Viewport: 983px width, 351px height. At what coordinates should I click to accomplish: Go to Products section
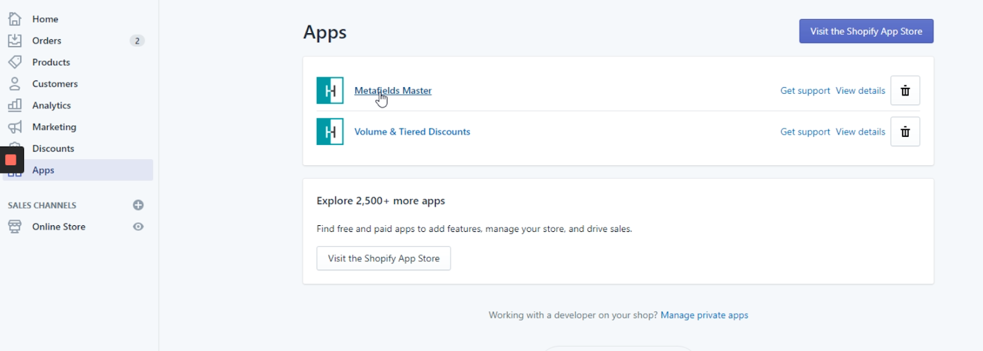[51, 62]
